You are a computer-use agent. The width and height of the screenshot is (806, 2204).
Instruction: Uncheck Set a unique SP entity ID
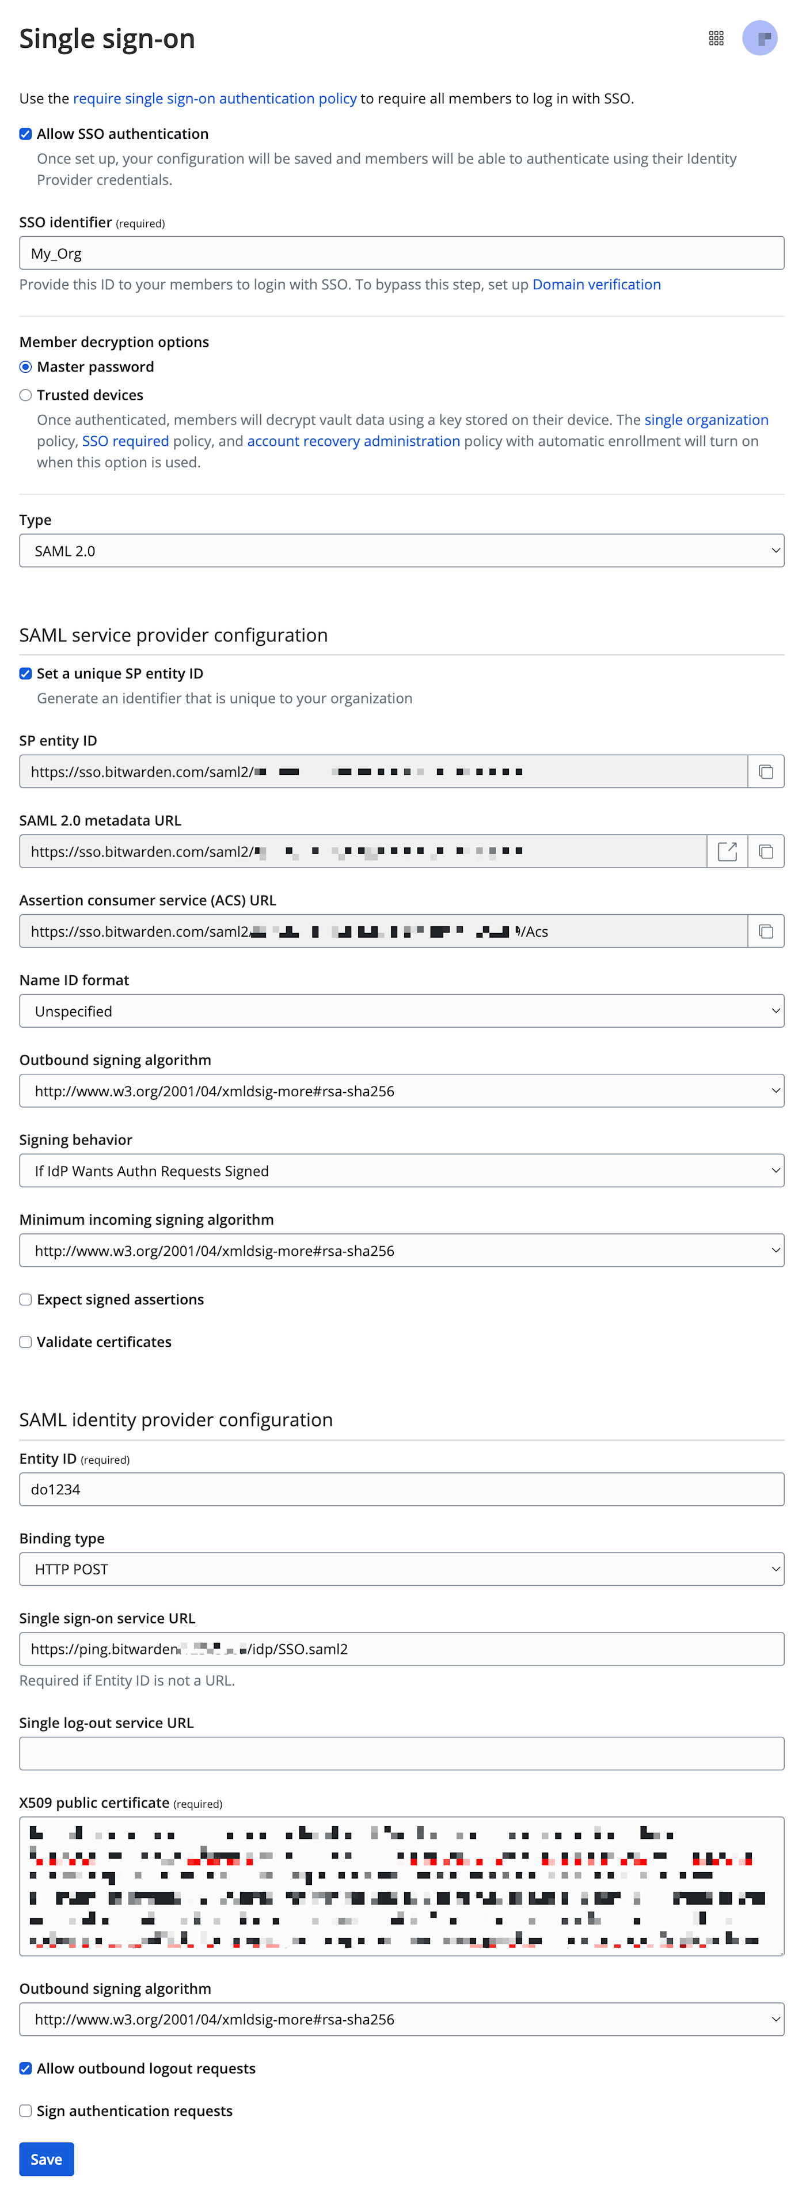25,673
